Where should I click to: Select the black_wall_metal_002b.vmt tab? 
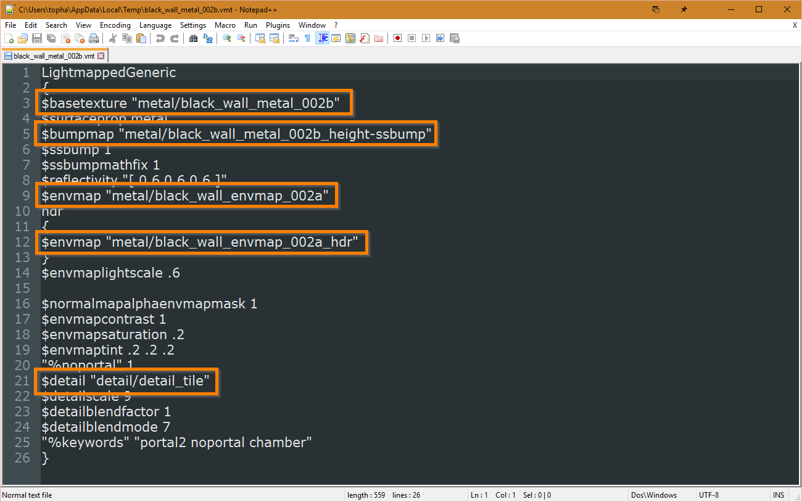54,56
